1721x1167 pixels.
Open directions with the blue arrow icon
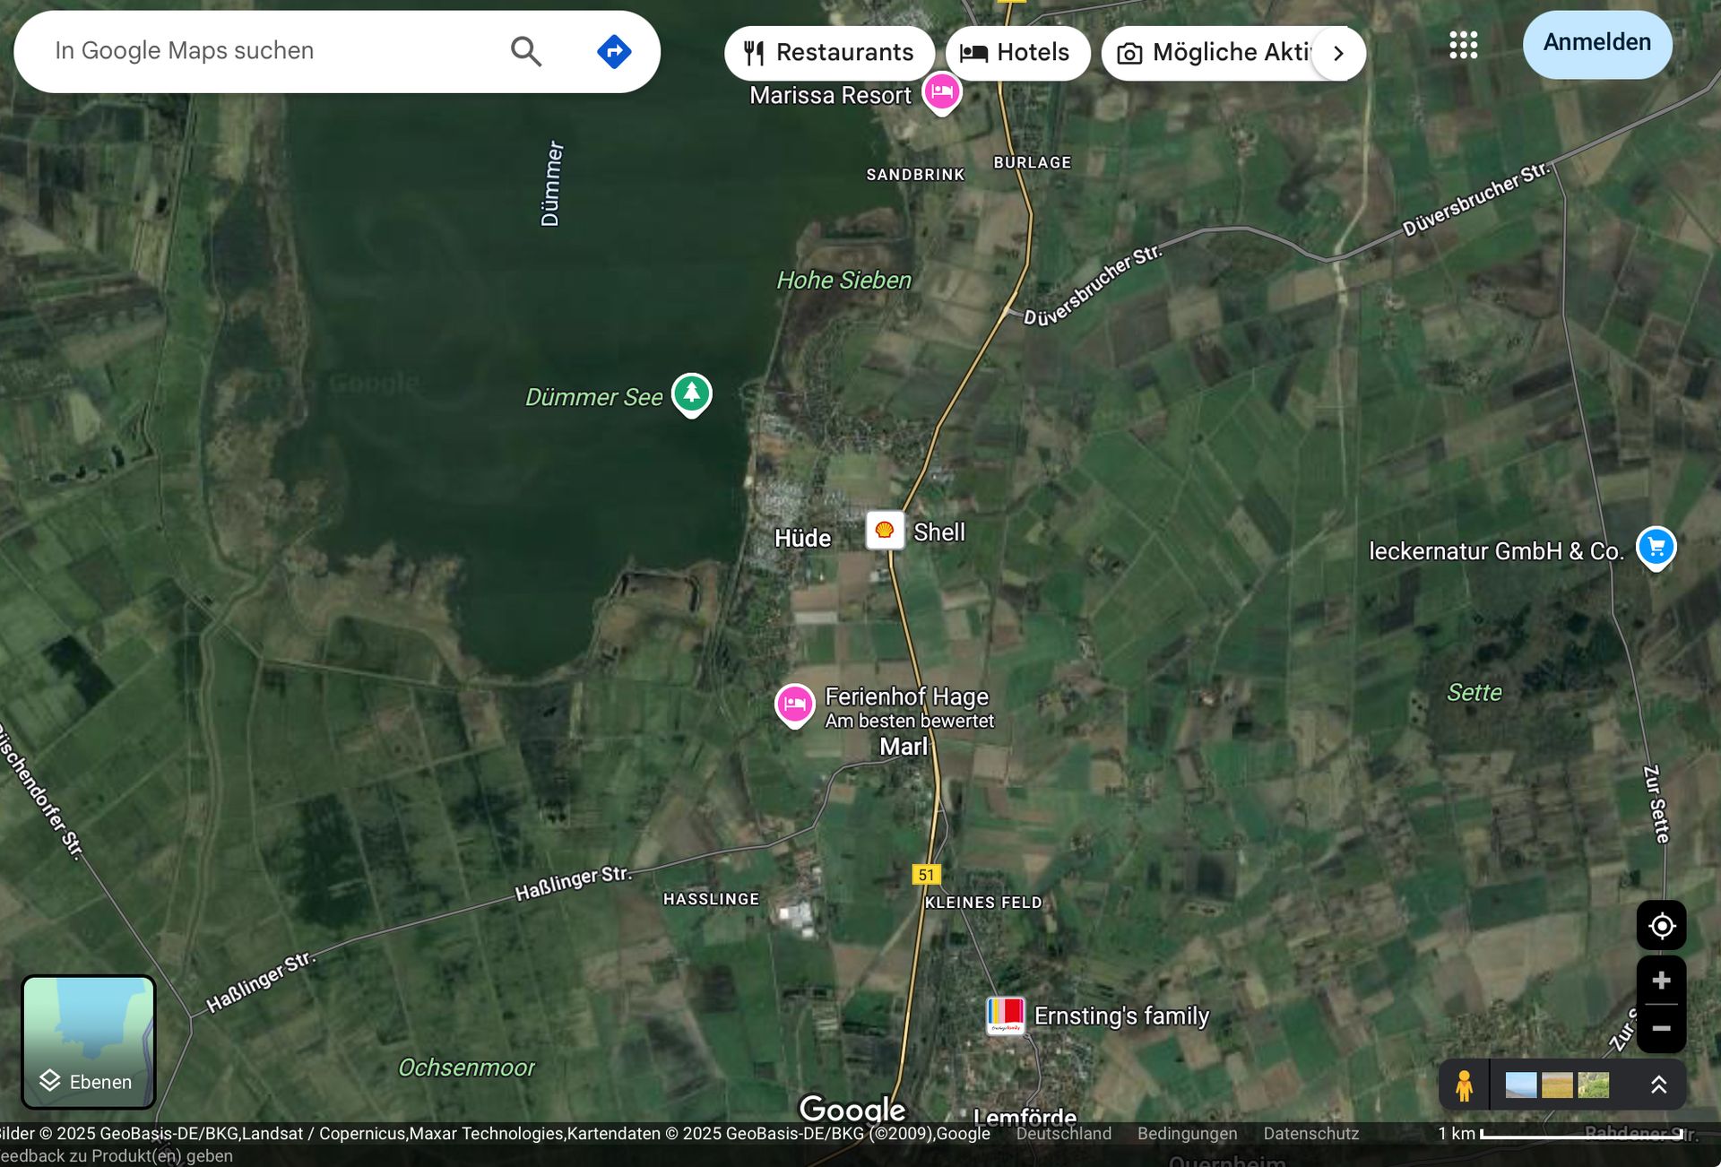click(614, 52)
